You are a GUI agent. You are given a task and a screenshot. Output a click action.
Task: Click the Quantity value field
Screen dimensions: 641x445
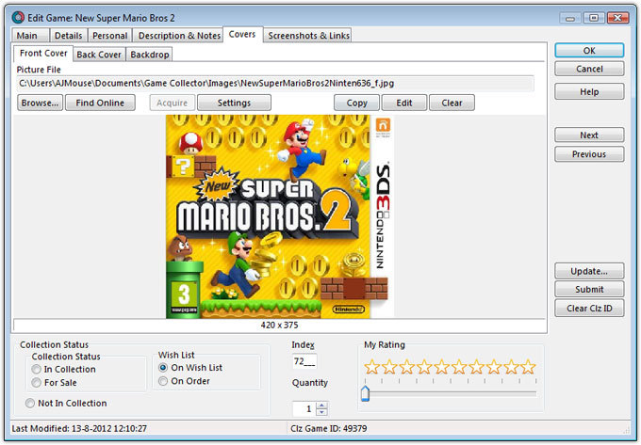(304, 408)
